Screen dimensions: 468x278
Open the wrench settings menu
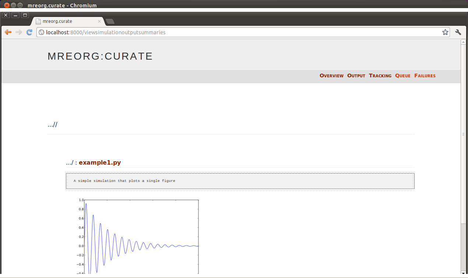coord(458,32)
